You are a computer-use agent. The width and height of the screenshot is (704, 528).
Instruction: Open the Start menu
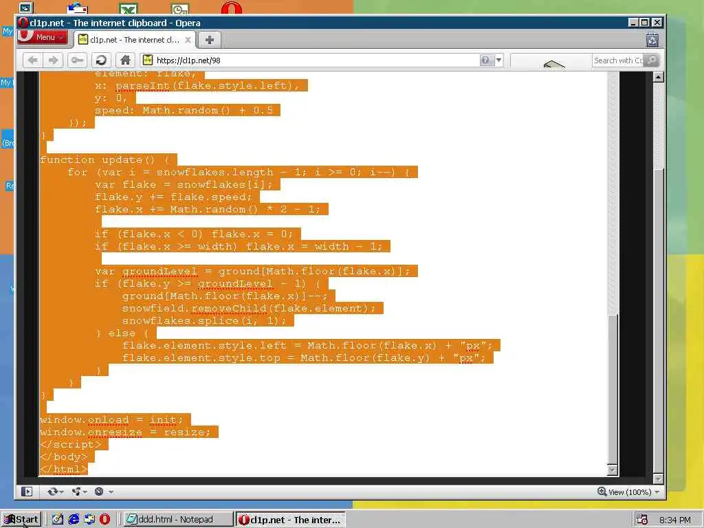pyautogui.click(x=21, y=520)
